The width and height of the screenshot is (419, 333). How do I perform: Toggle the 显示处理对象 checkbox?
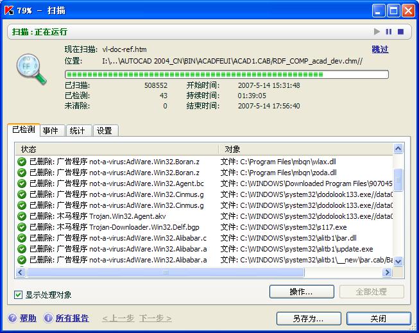pyautogui.click(x=18, y=295)
